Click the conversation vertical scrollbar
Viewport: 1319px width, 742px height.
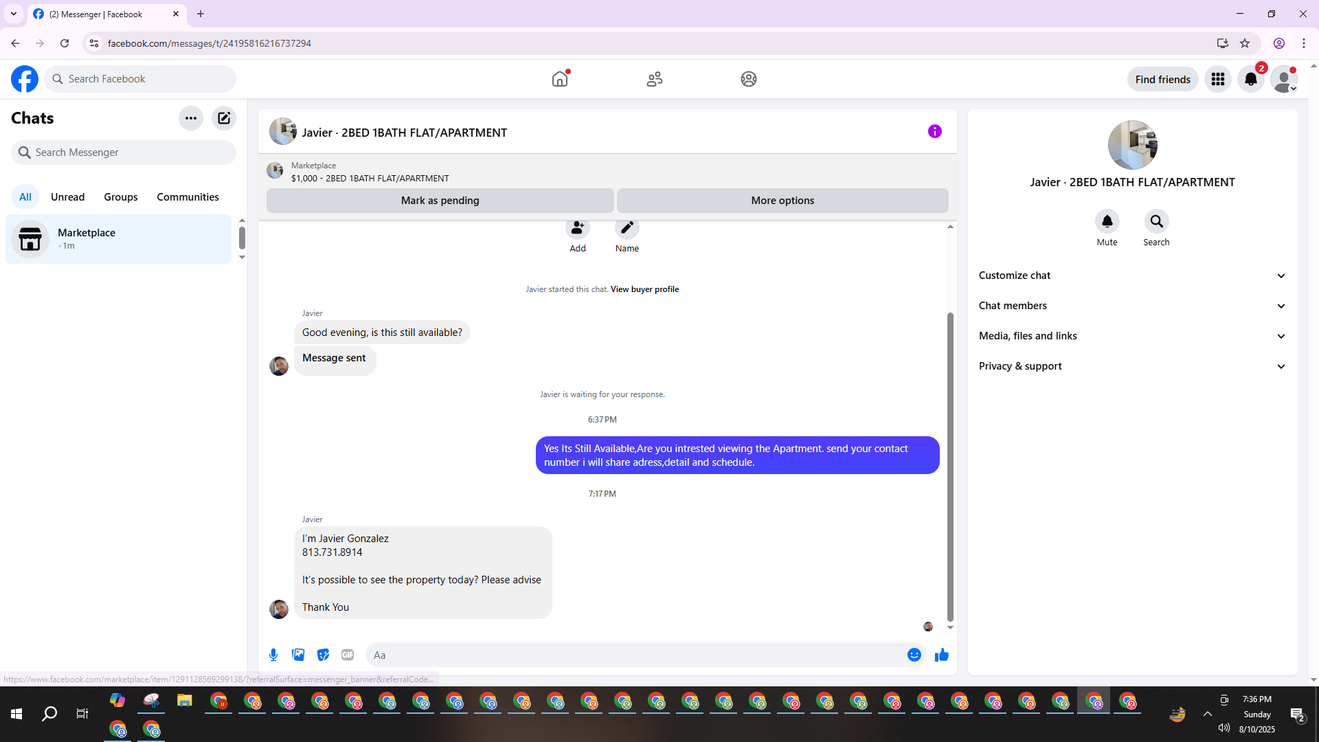(x=950, y=467)
